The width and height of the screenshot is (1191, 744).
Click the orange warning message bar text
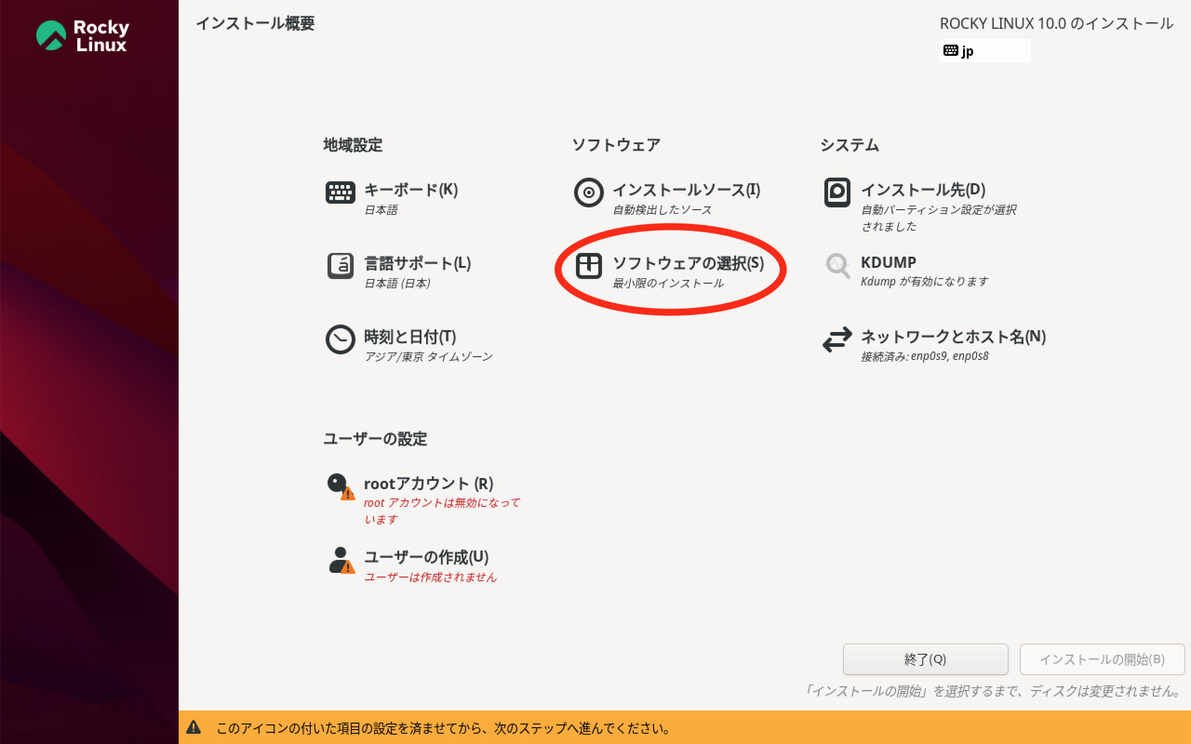point(443,727)
